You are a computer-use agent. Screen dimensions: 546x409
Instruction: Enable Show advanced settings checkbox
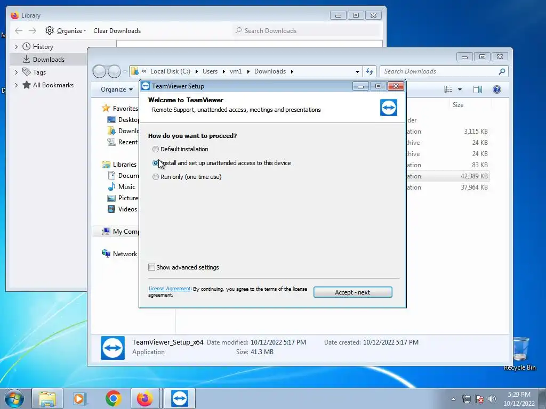pyautogui.click(x=151, y=267)
